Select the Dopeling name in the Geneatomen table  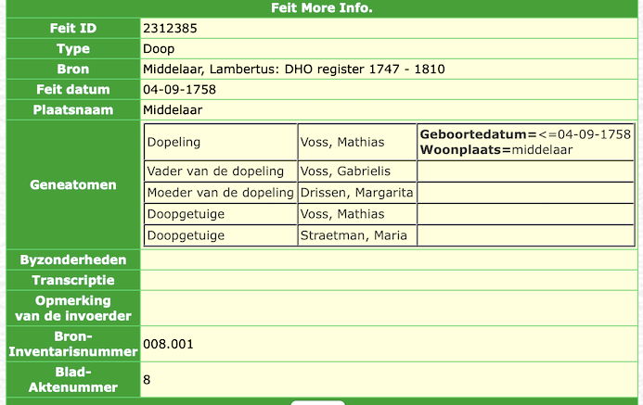click(338, 143)
